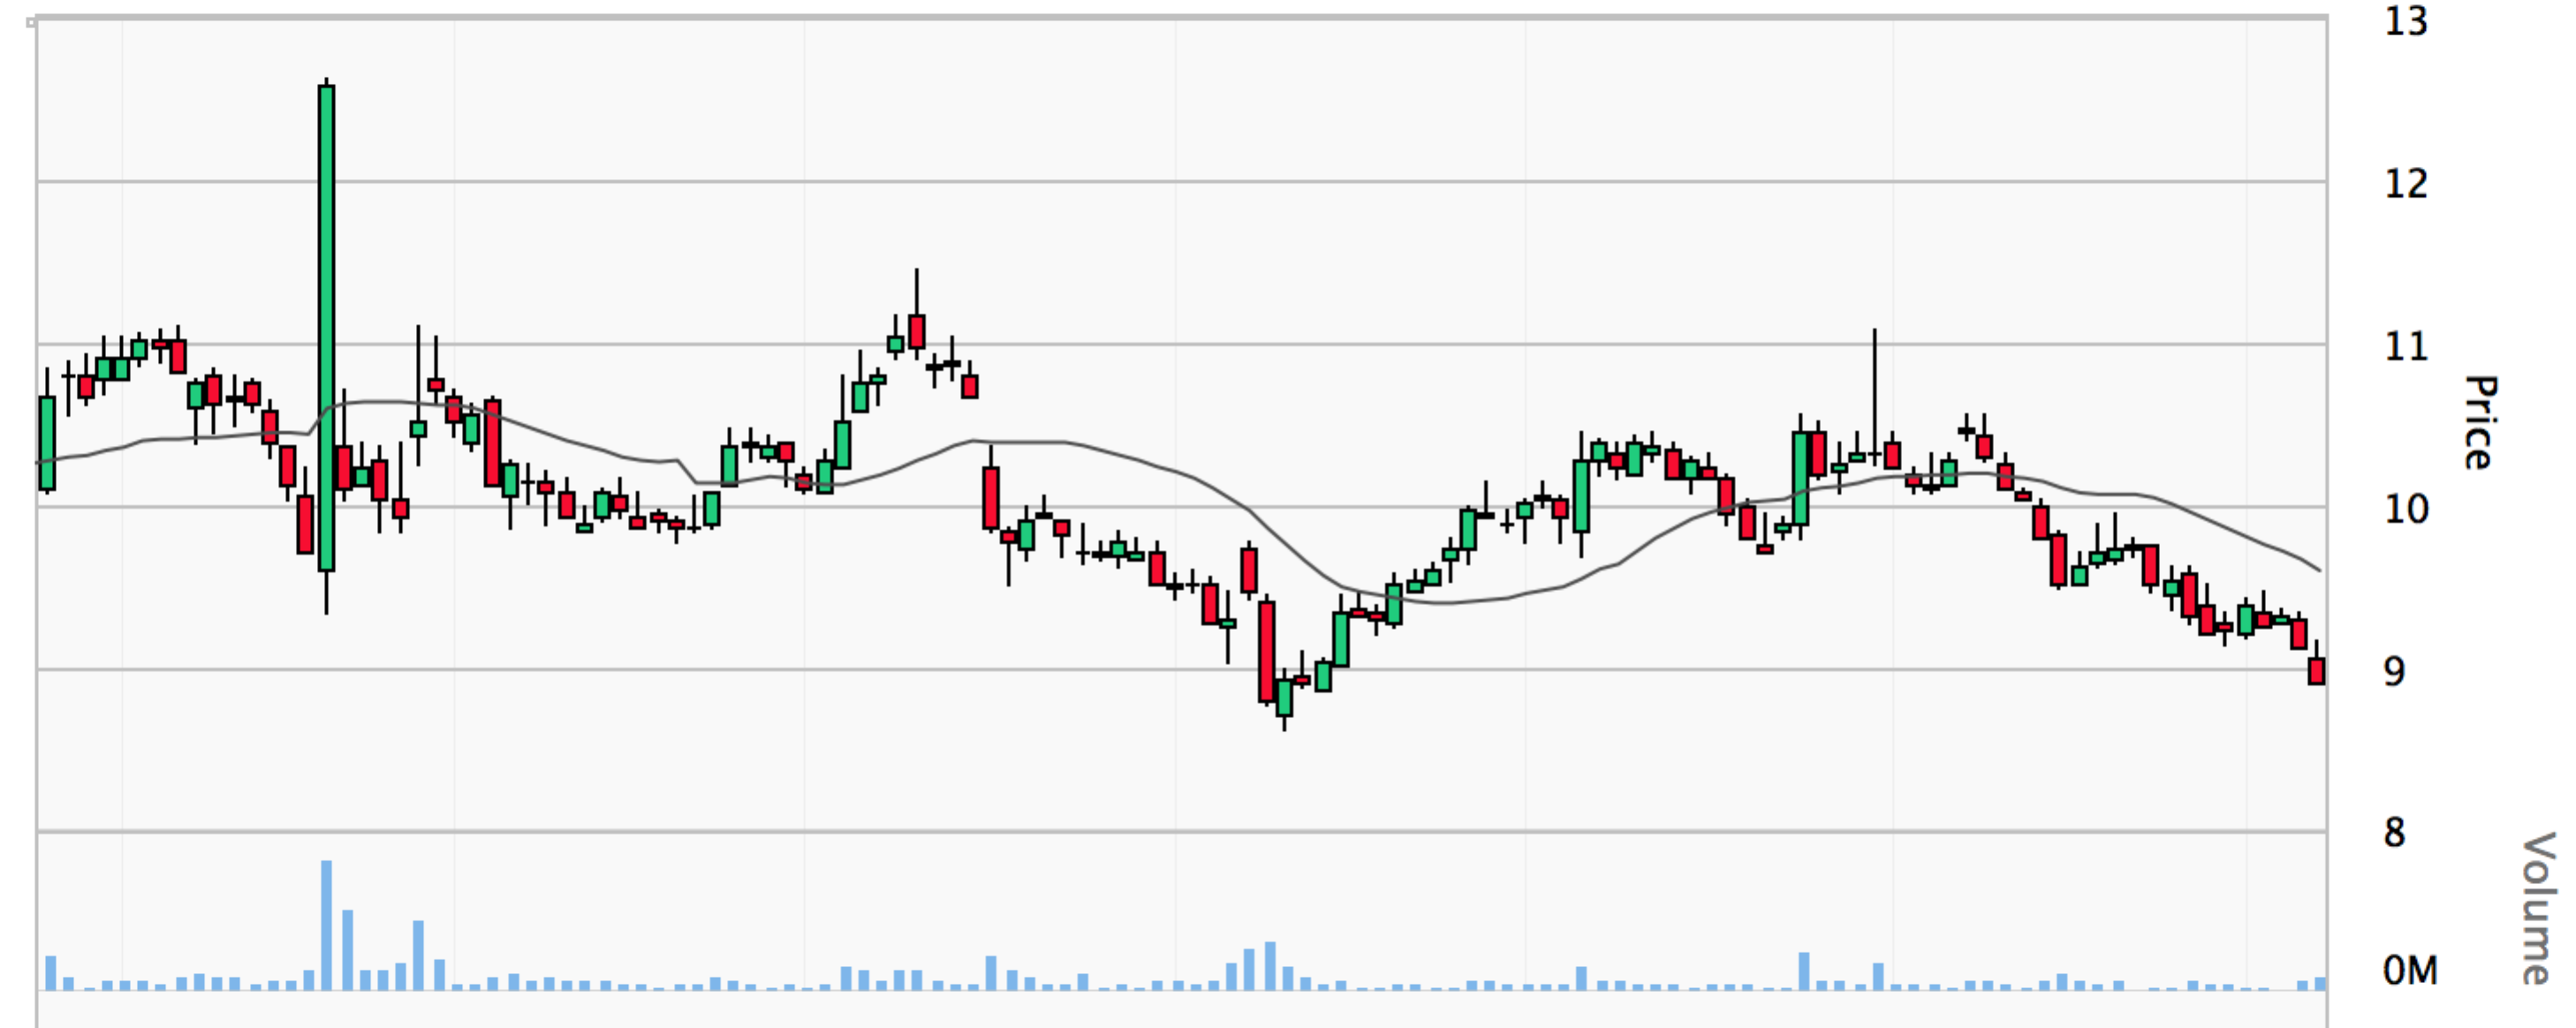
Task: Click the small square handle at chart's top-left corner
Action: pyautogui.click(x=32, y=21)
